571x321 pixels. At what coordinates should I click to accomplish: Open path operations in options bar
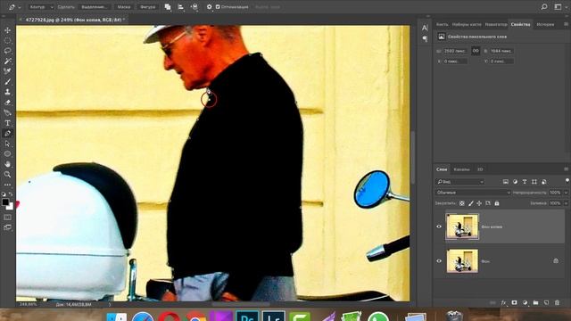168,7
